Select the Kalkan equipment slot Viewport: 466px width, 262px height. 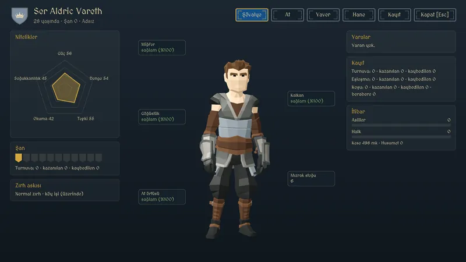point(311,98)
